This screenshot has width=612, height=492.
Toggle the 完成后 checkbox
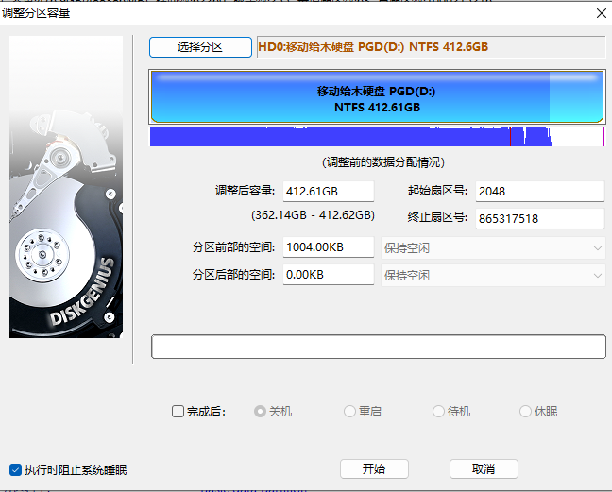pyautogui.click(x=178, y=412)
